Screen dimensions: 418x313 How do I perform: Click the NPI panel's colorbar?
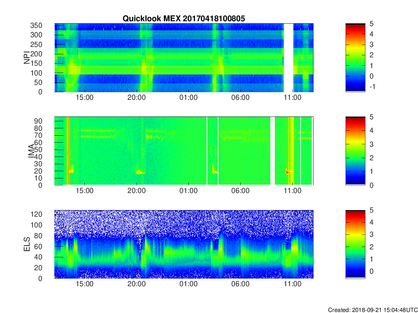(x=355, y=58)
